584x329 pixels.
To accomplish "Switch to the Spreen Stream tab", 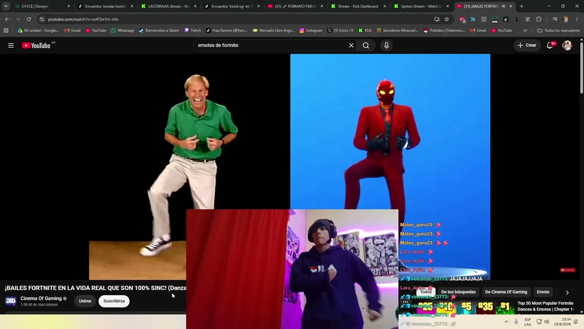I will [421, 6].
